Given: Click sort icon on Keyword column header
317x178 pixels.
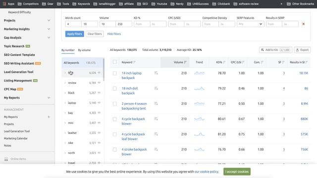Looking at the screenshot, I should click(x=134, y=62).
